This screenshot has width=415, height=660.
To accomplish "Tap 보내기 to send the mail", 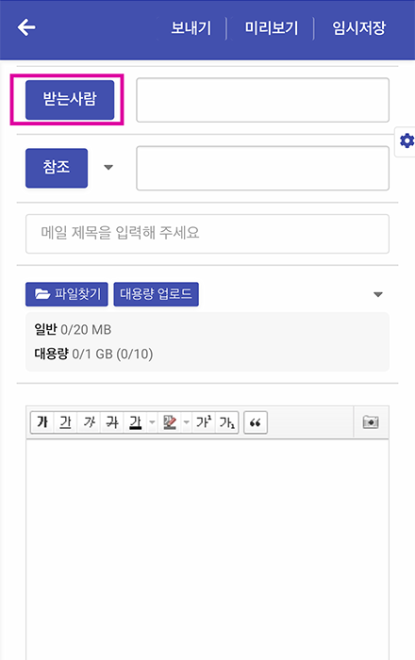I will coord(191,28).
